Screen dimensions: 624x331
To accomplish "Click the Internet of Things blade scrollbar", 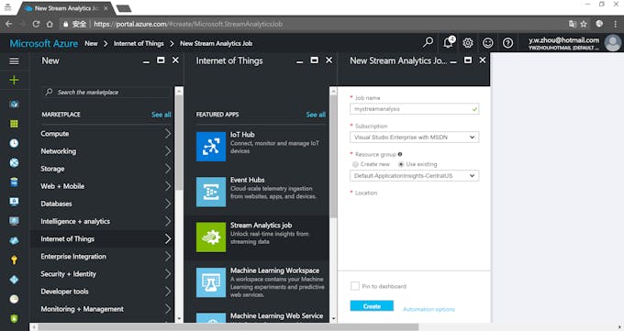I will pyautogui.click(x=333, y=157).
